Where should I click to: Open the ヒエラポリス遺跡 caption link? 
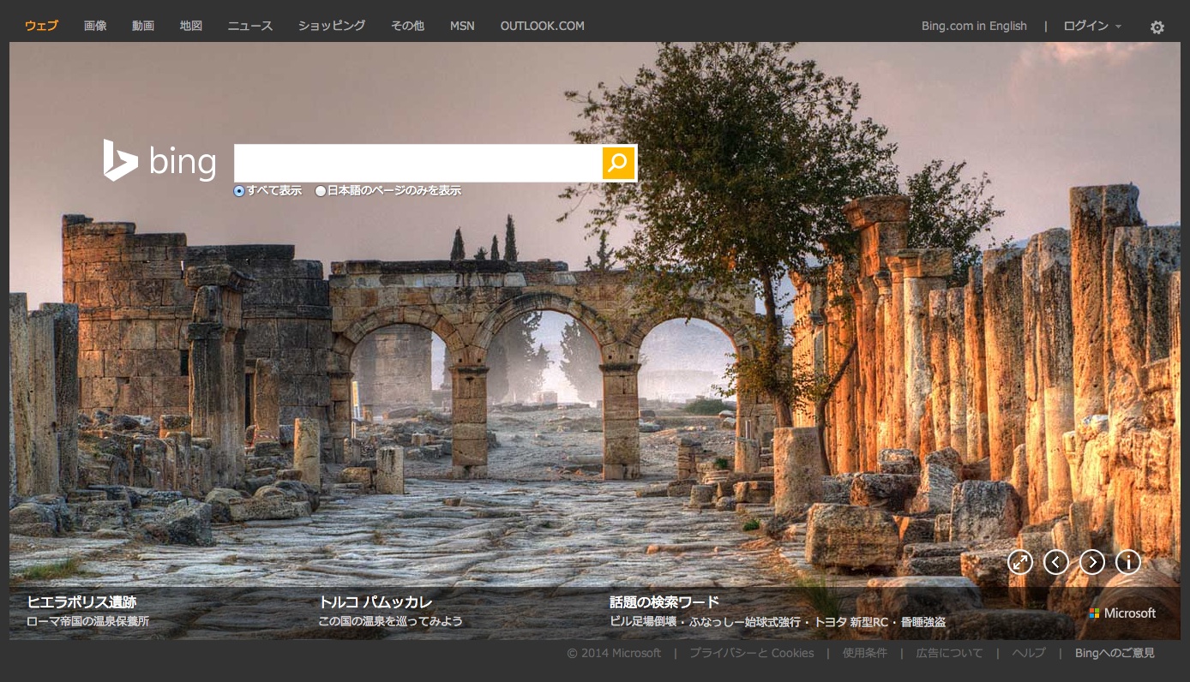[81, 601]
